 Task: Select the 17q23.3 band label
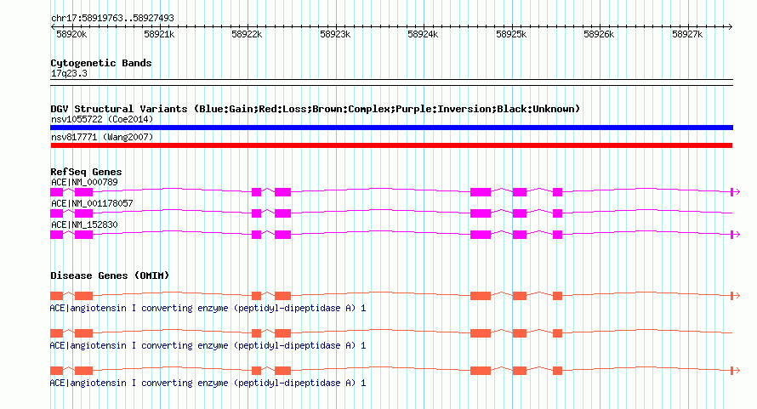click(69, 73)
